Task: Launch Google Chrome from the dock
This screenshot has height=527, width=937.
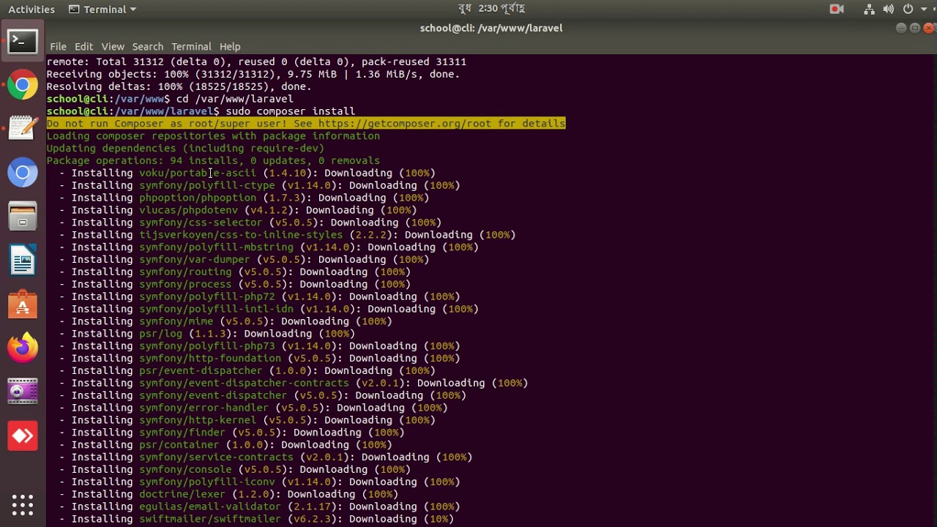Action: 23,86
